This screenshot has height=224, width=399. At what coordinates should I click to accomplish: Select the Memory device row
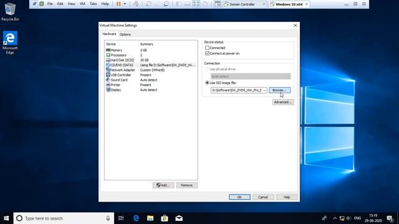tap(151, 50)
